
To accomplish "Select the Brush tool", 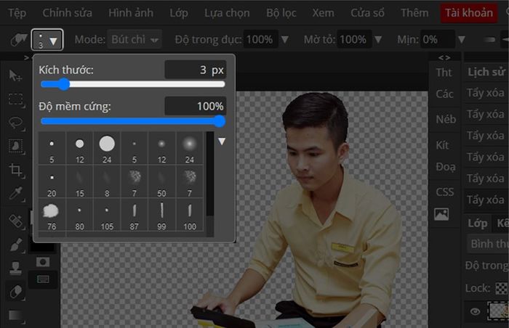I will pos(16,245).
